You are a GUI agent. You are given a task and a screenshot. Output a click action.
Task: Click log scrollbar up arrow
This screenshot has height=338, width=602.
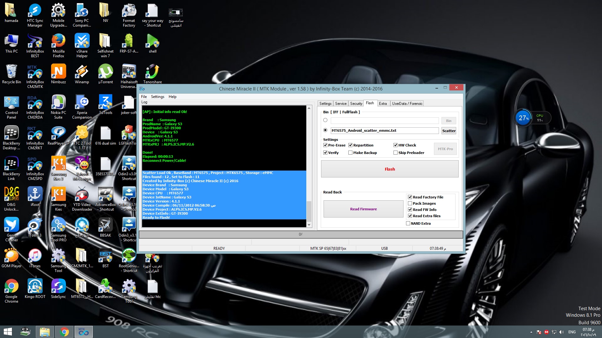pos(309,108)
